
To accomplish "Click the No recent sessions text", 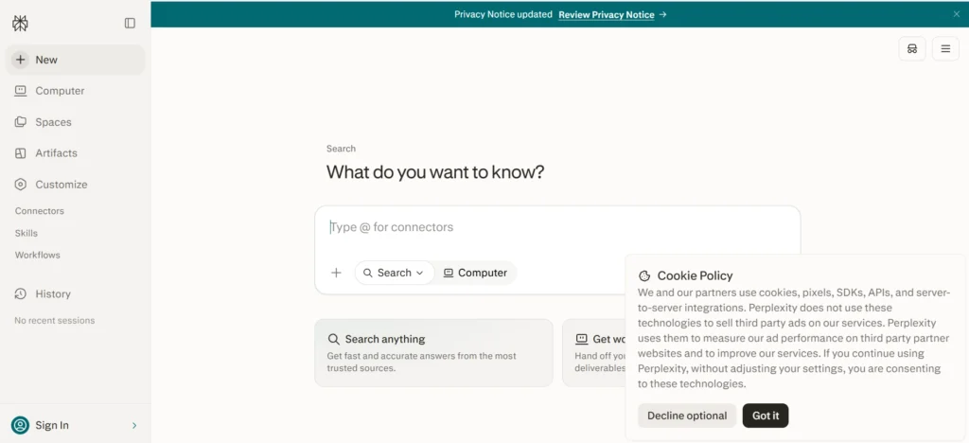I will [x=55, y=320].
